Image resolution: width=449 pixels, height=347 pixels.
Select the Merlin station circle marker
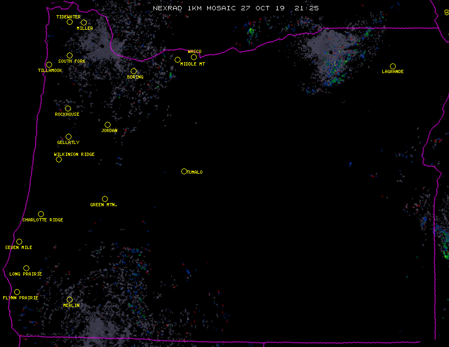(x=69, y=300)
